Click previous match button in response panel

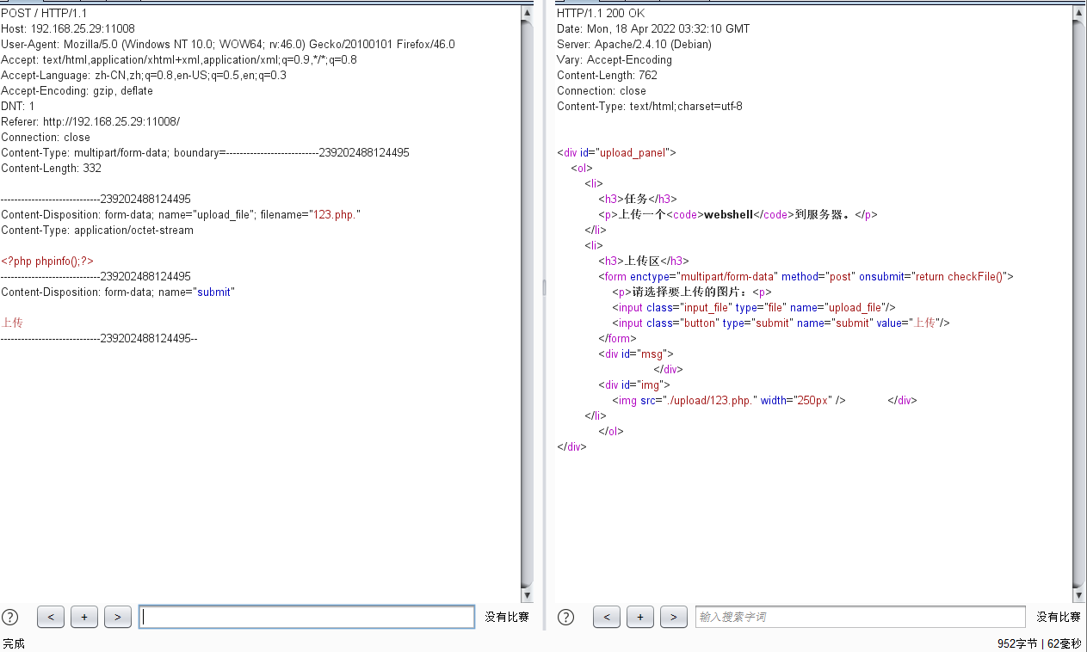(607, 617)
